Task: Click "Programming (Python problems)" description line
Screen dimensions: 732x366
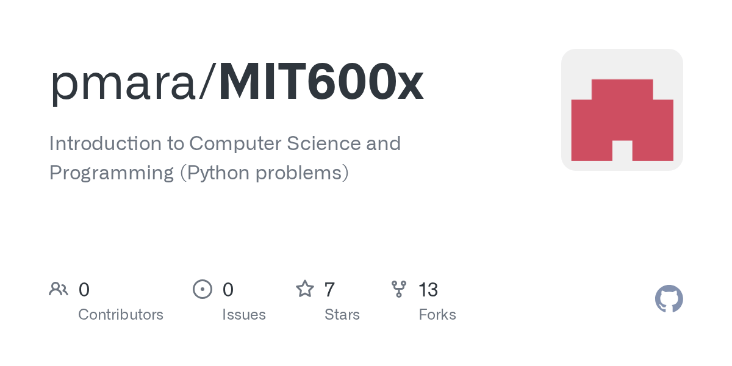Action: [x=199, y=173]
